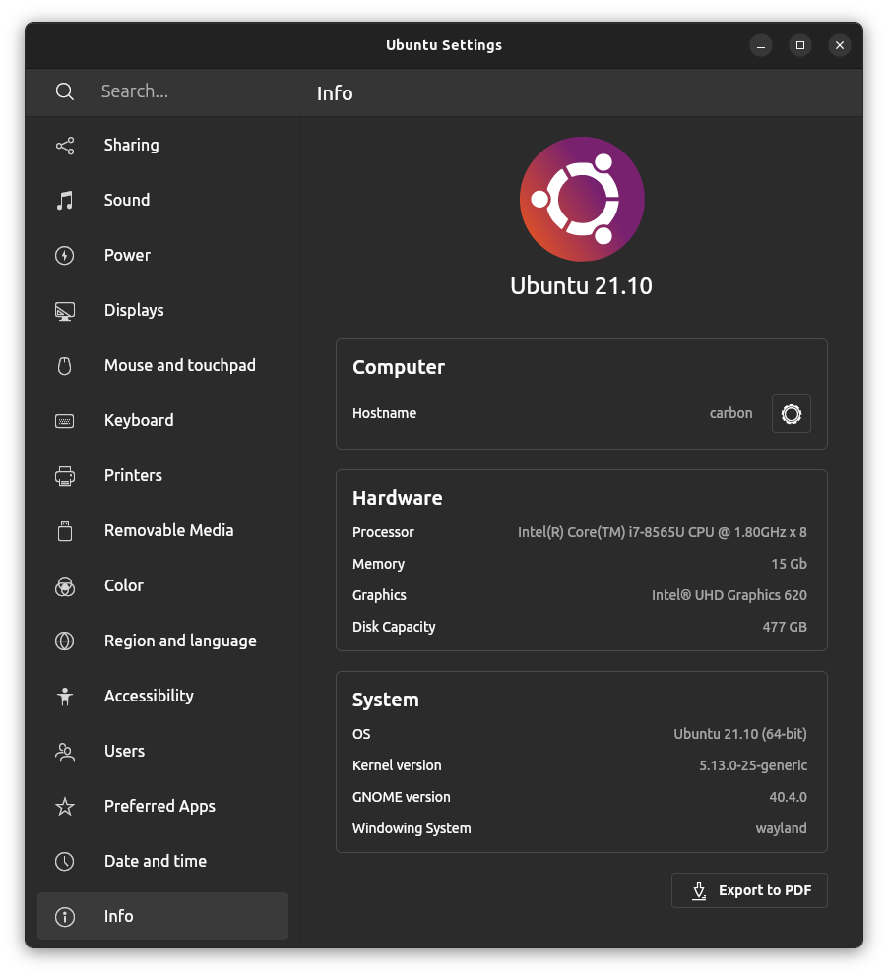Click the Ubuntu 21.10 title text

click(582, 286)
